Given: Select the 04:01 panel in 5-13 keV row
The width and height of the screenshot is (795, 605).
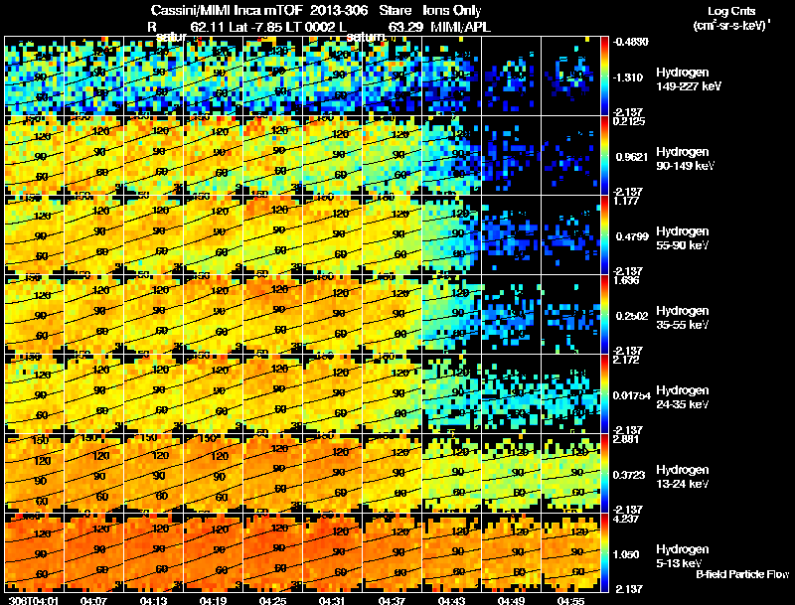Looking at the screenshot, I should point(34,552).
